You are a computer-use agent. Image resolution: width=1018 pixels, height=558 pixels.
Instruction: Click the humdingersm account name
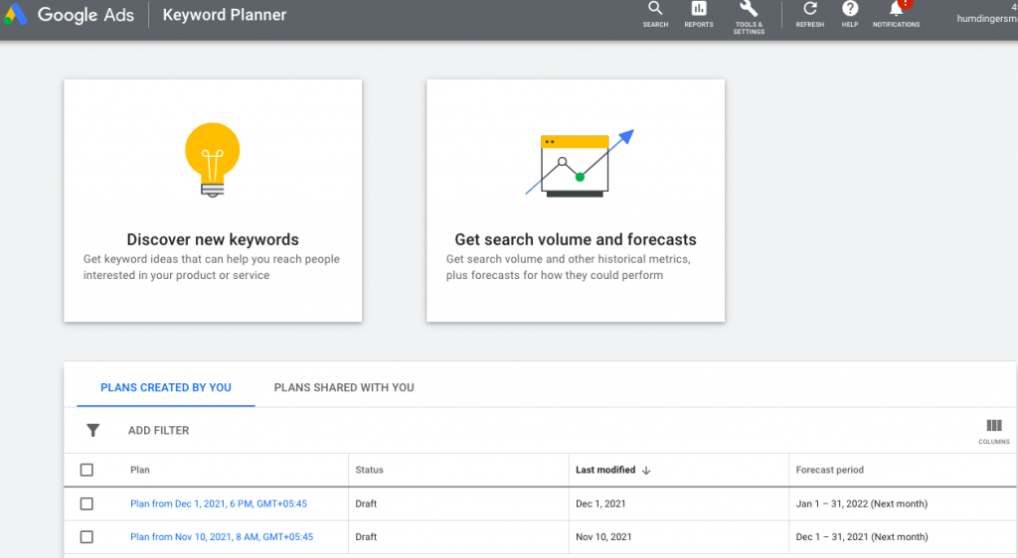click(x=987, y=18)
